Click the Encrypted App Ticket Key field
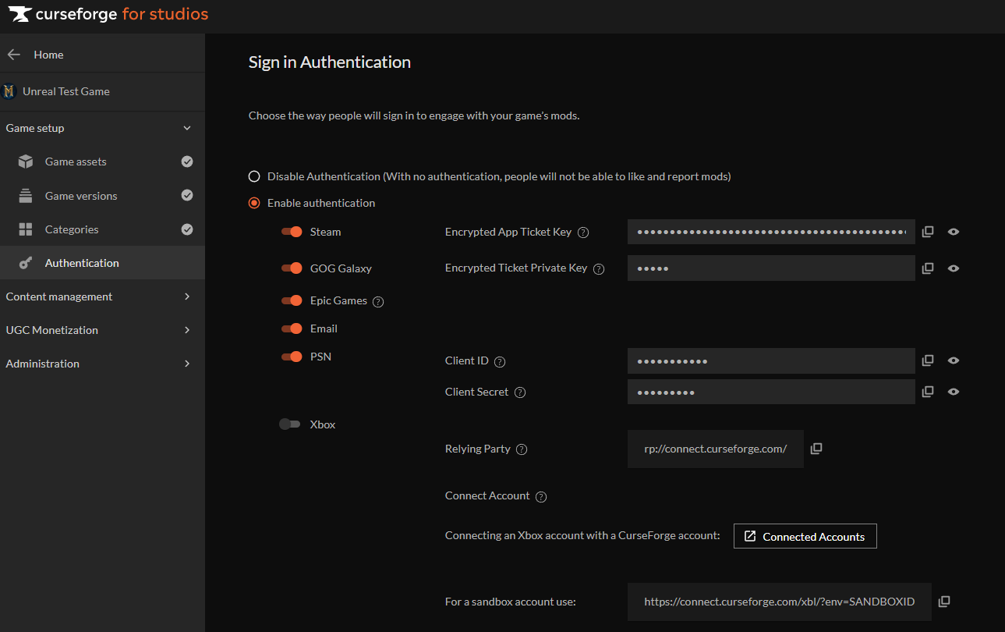 point(771,232)
